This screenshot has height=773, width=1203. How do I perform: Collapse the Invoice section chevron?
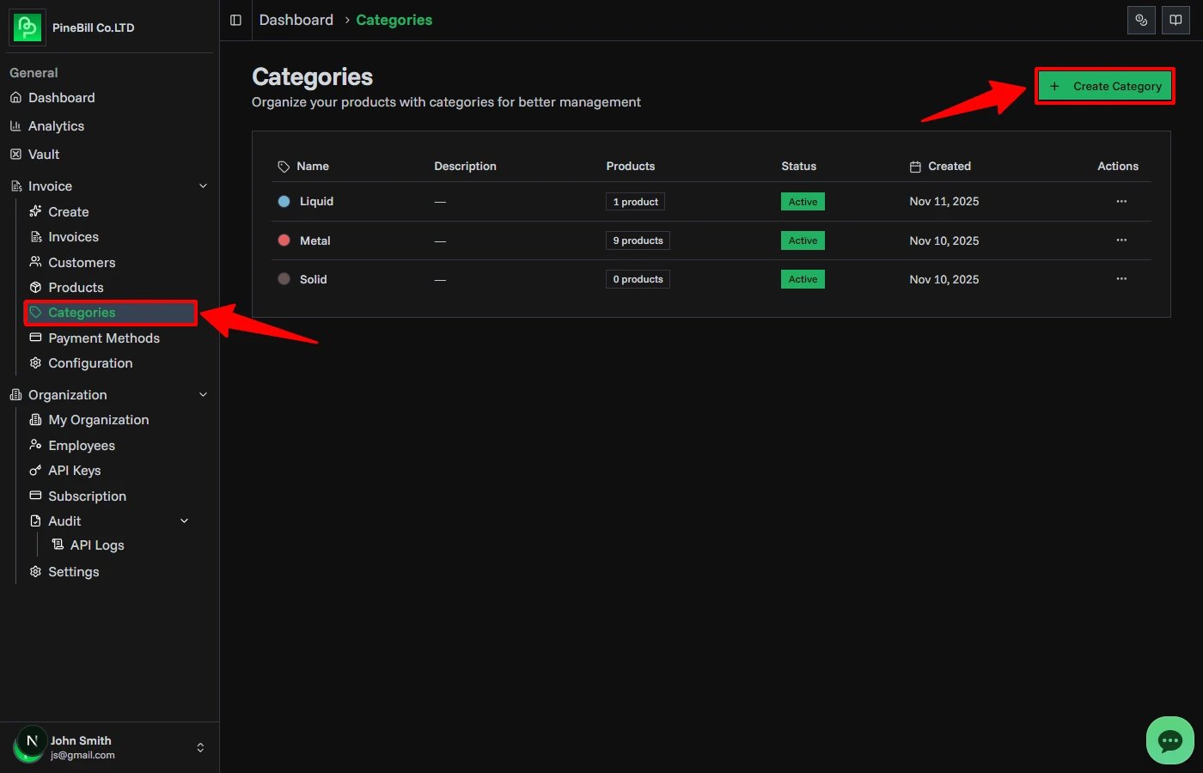click(203, 186)
